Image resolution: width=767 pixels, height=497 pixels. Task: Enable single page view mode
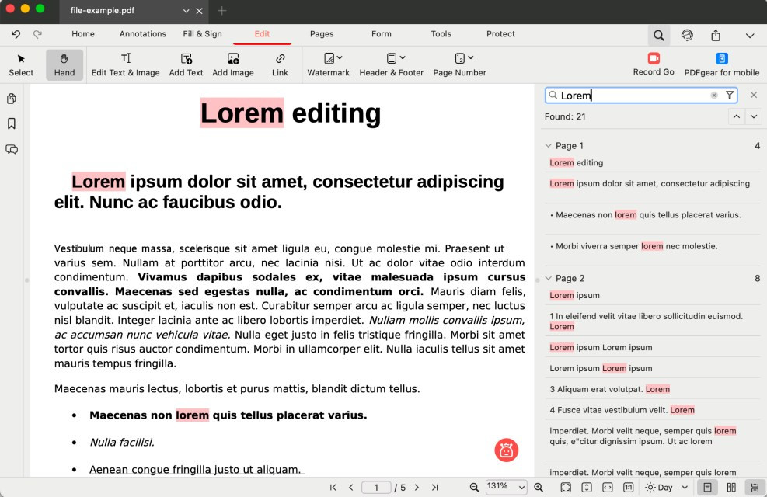coord(707,488)
